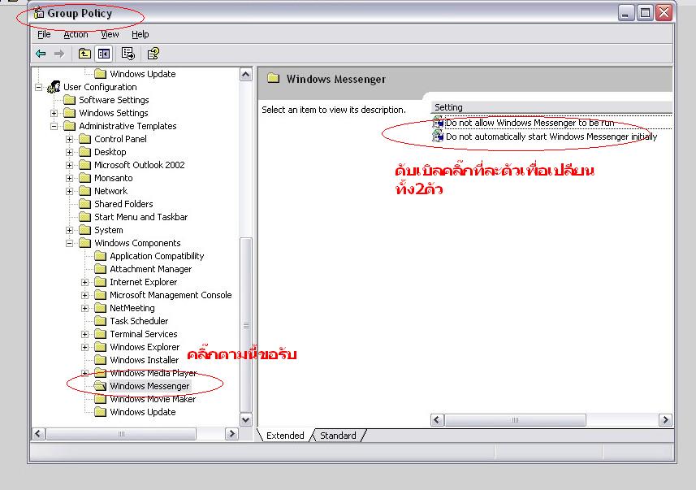Image resolution: width=696 pixels, height=490 pixels.
Task: Select the Network tree item
Action: tap(111, 191)
